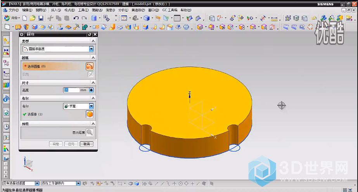Collapse the Type (类型) section

[x=93, y=41]
